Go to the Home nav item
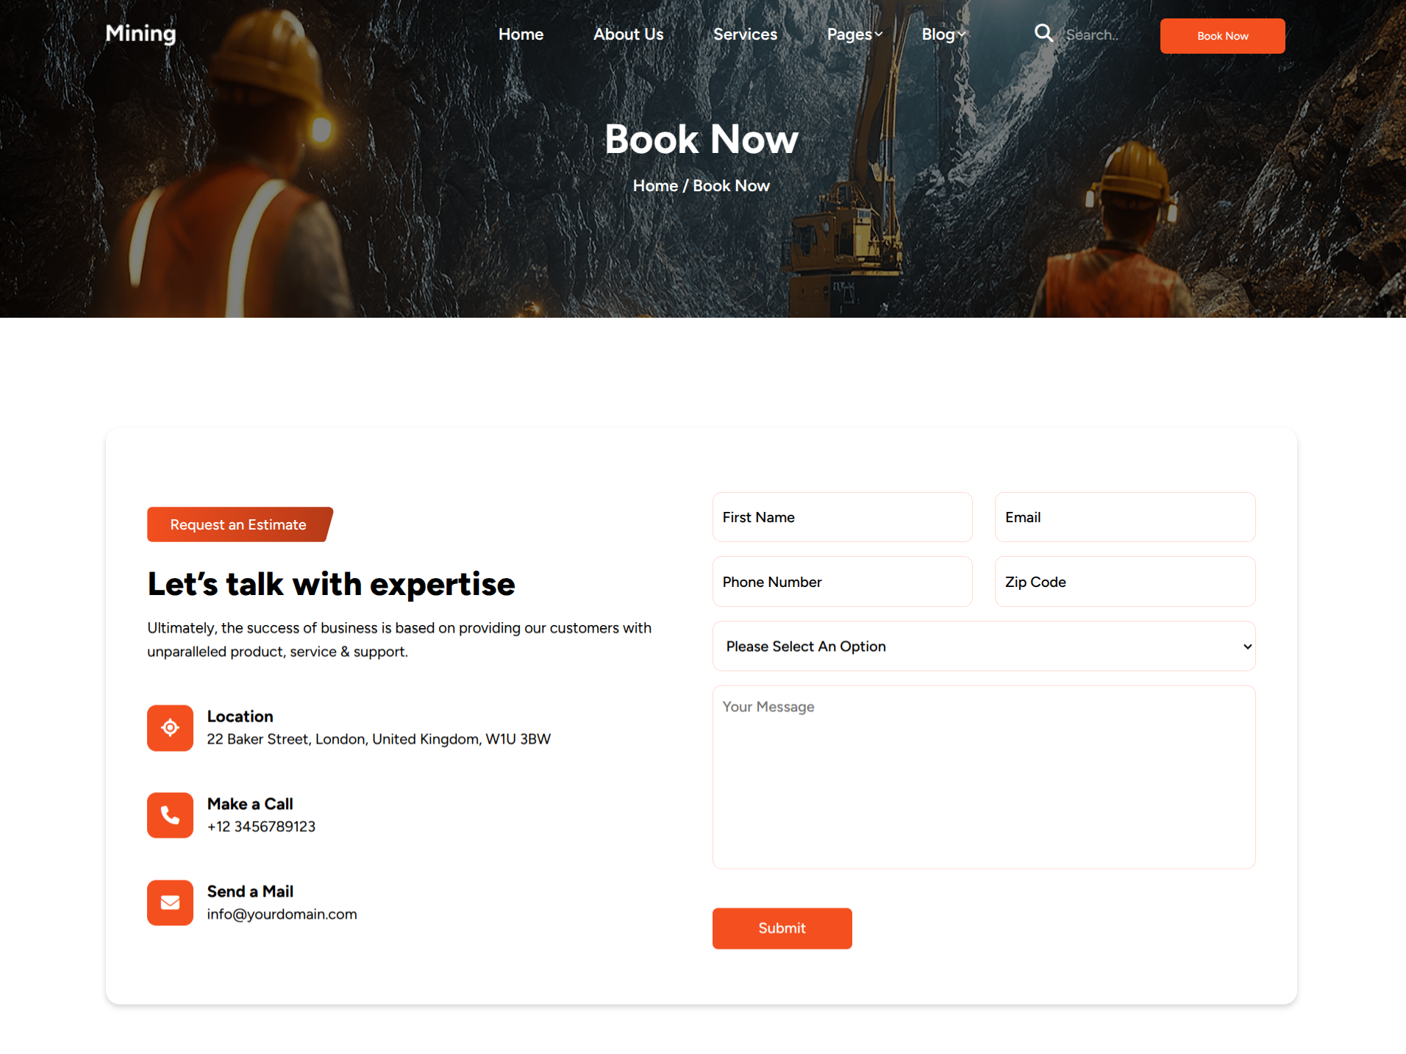1406x1054 pixels. click(x=521, y=35)
